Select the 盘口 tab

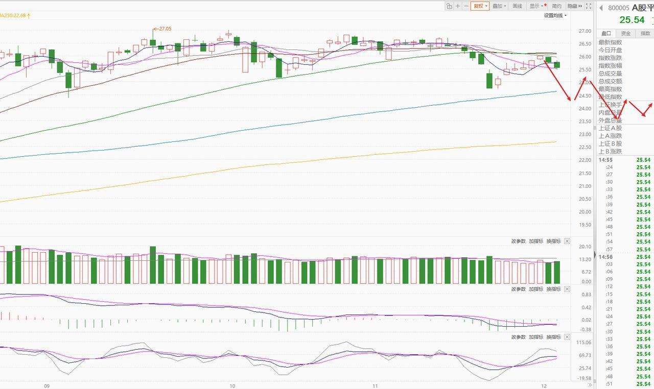(x=605, y=33)
